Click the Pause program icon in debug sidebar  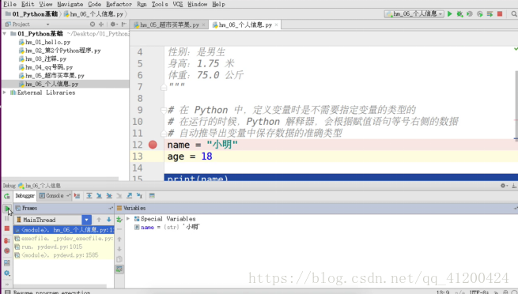7,218
